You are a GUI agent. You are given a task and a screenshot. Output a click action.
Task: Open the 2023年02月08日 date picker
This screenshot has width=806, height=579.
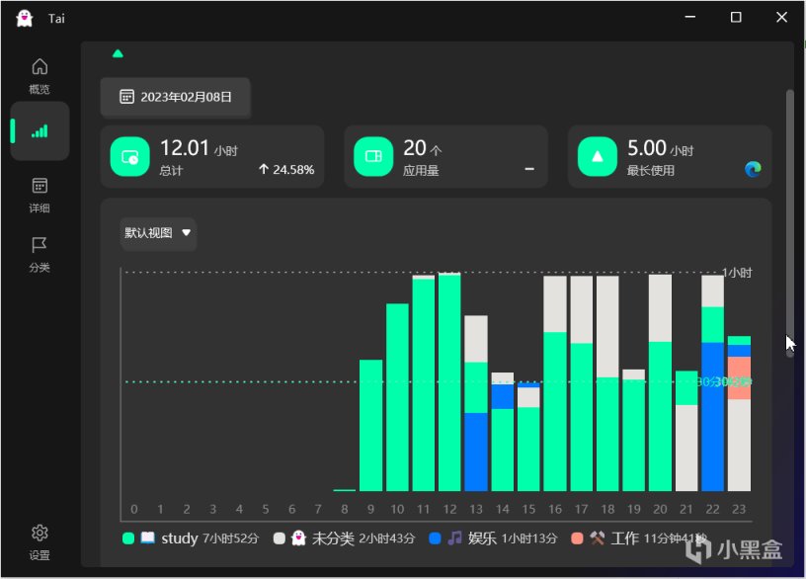pos(175,97)
